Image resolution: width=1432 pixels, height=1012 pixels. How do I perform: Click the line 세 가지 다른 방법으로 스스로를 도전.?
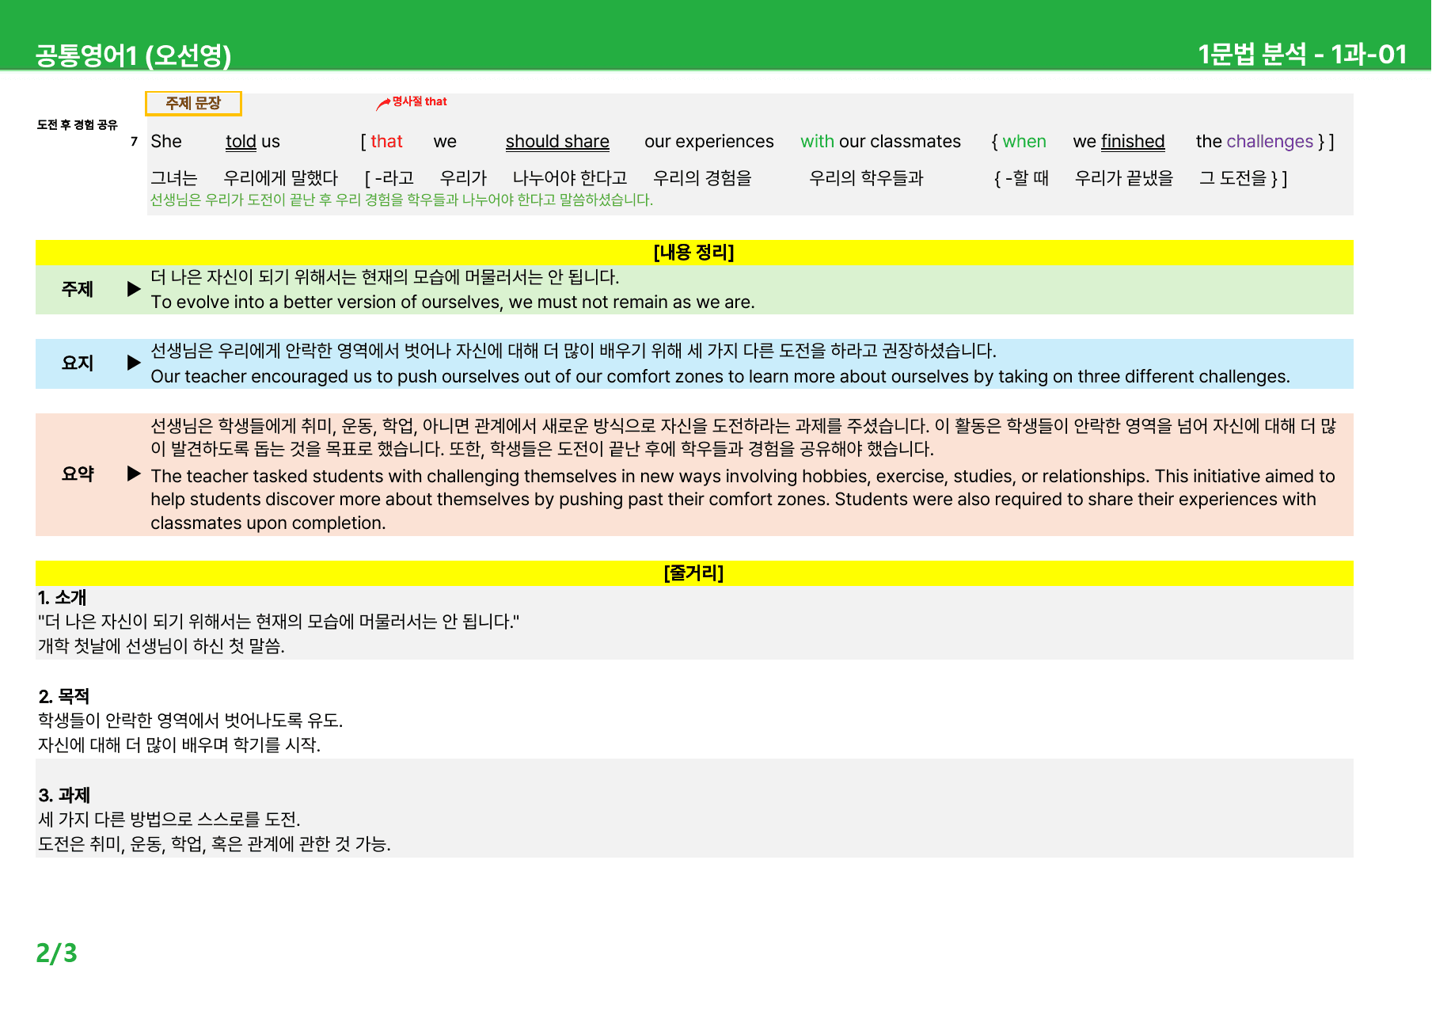pyautogui.click(x=169, y=820)
